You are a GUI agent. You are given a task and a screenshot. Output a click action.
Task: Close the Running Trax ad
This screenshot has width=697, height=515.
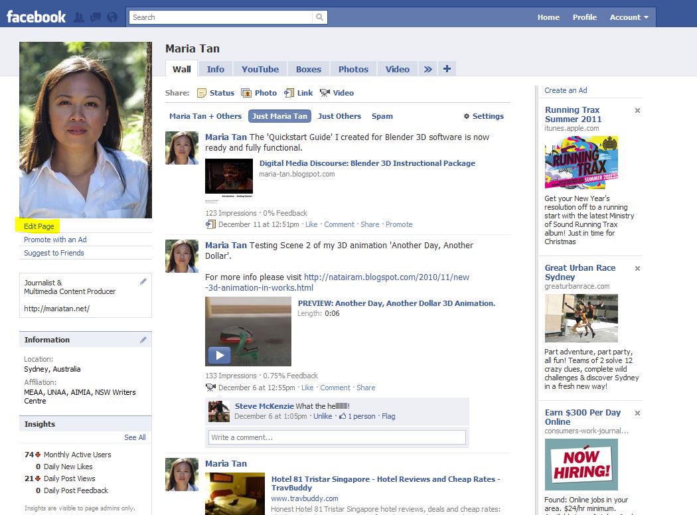(x=637, y=110)
